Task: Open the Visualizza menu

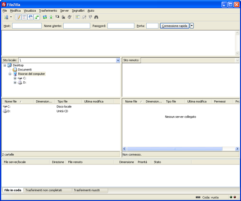Action: click(30, 10)
